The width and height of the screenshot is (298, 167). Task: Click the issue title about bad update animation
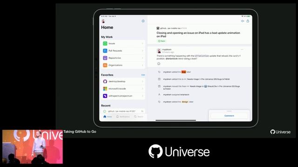pyautogui.click(x=198, y=34)
